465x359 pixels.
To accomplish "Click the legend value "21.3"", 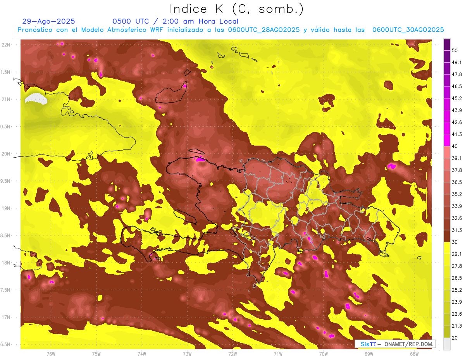I will click(457, 326).
